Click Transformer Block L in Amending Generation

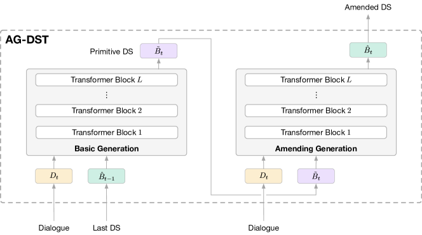point(316,80)
